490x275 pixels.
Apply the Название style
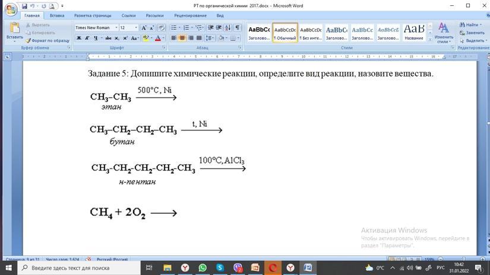coord(414,33)
